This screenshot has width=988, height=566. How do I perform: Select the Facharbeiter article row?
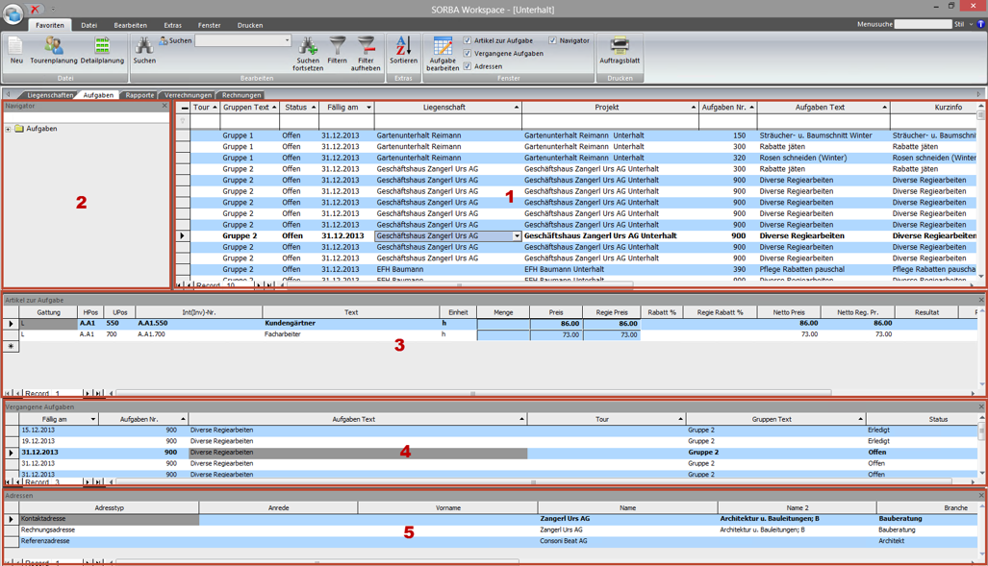(497, 334)
